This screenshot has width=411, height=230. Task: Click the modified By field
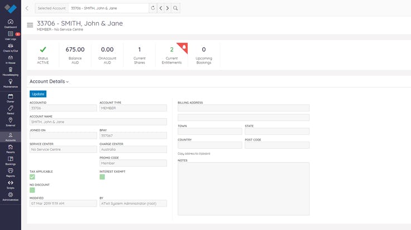tap(133, 203)
